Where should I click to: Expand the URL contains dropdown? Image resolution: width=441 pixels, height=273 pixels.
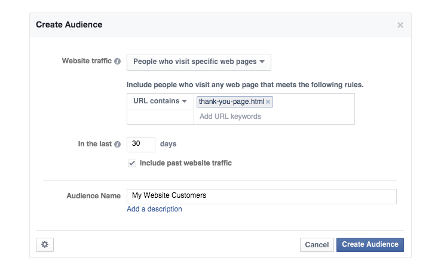pyautogui.click(x=160, y=101)
